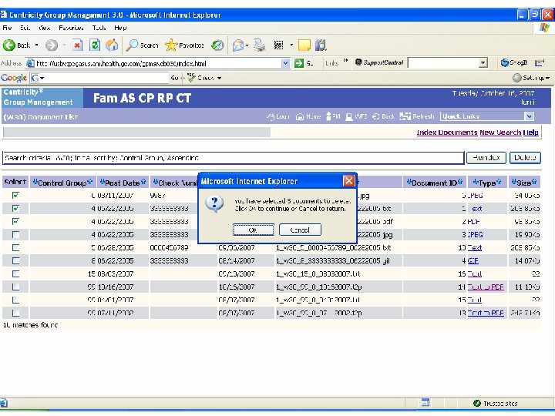Expand the Links toolbar chevron

345,61
